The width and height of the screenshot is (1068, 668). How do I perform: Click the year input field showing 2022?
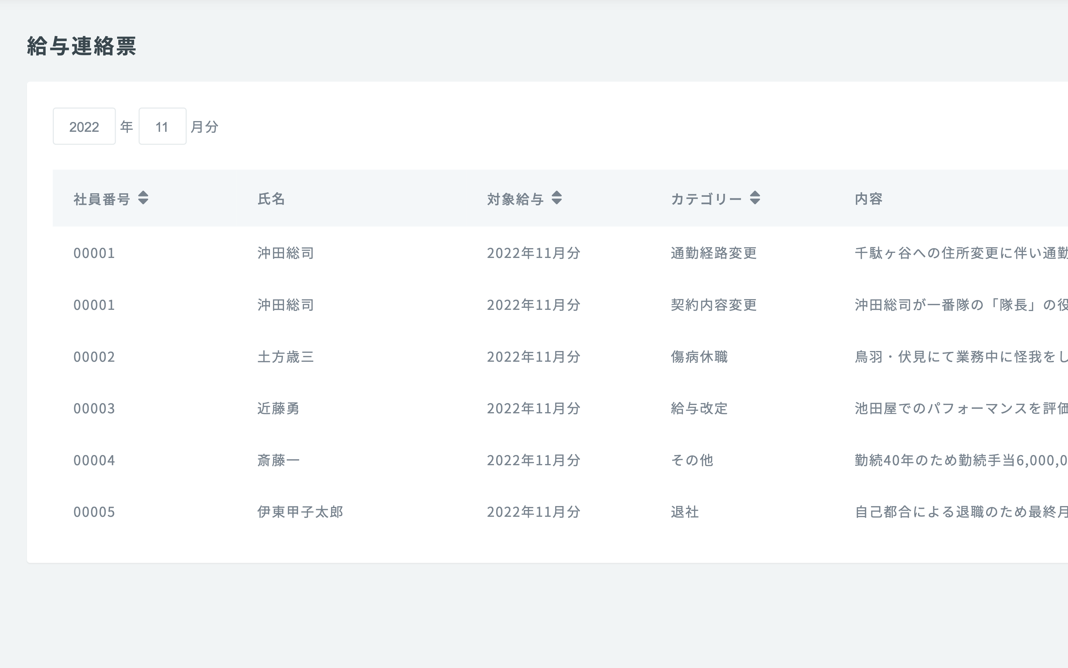(x=84, y=126)
